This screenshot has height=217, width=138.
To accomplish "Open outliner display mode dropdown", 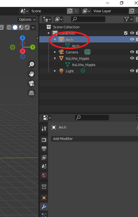I will pos(59,19).
